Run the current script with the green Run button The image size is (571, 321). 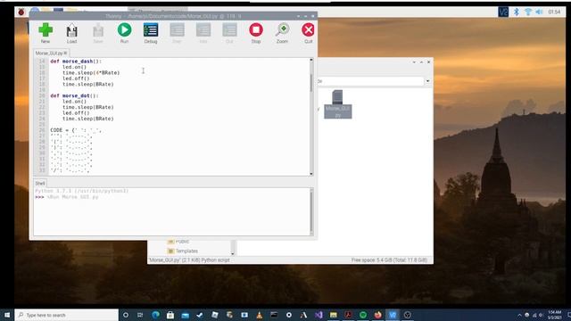pyautogui.click(x=124, y=32)
